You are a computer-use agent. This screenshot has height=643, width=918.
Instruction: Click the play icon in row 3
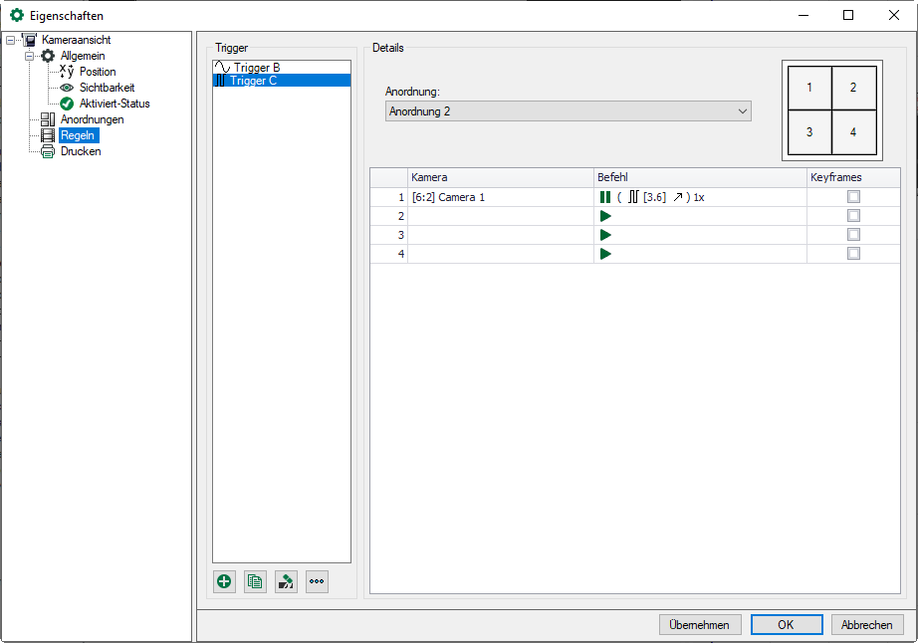(x=606, y=235)
